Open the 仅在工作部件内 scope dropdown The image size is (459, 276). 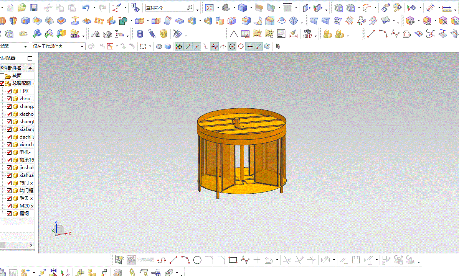click(x=59, y=46)
